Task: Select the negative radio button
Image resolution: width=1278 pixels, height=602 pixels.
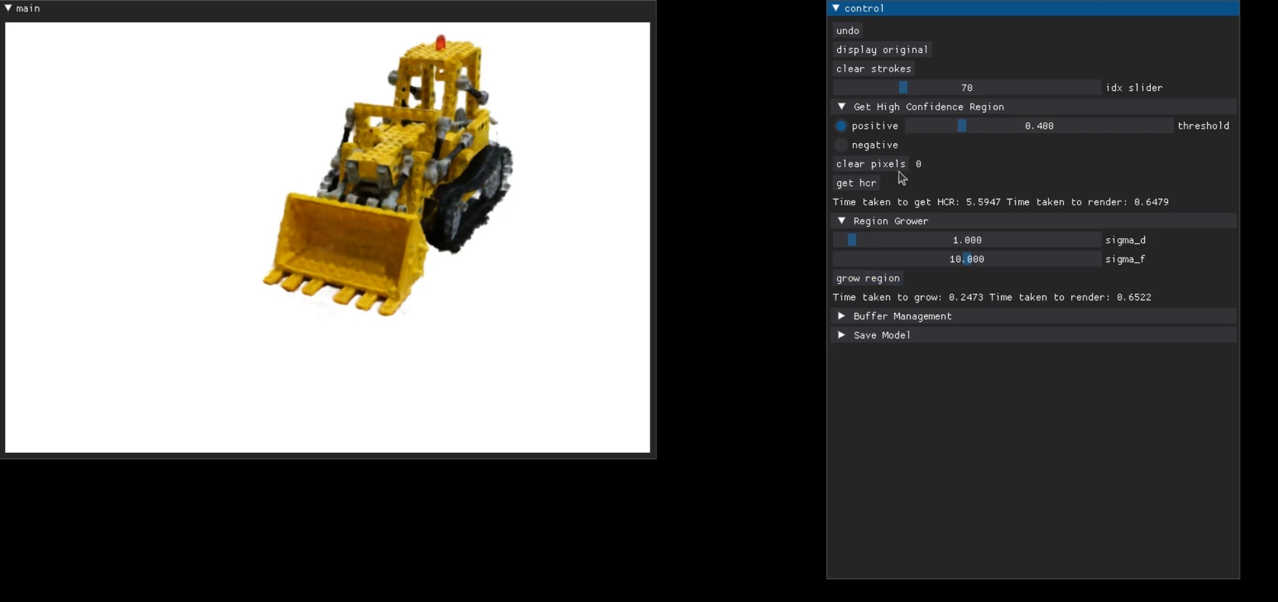Action: [842, 144]
